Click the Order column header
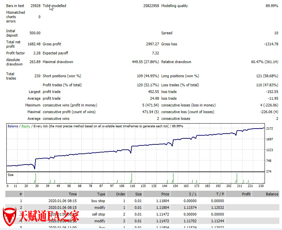This screenshot has width=282, height=230. pyautogui.click(x=121, y=194)
